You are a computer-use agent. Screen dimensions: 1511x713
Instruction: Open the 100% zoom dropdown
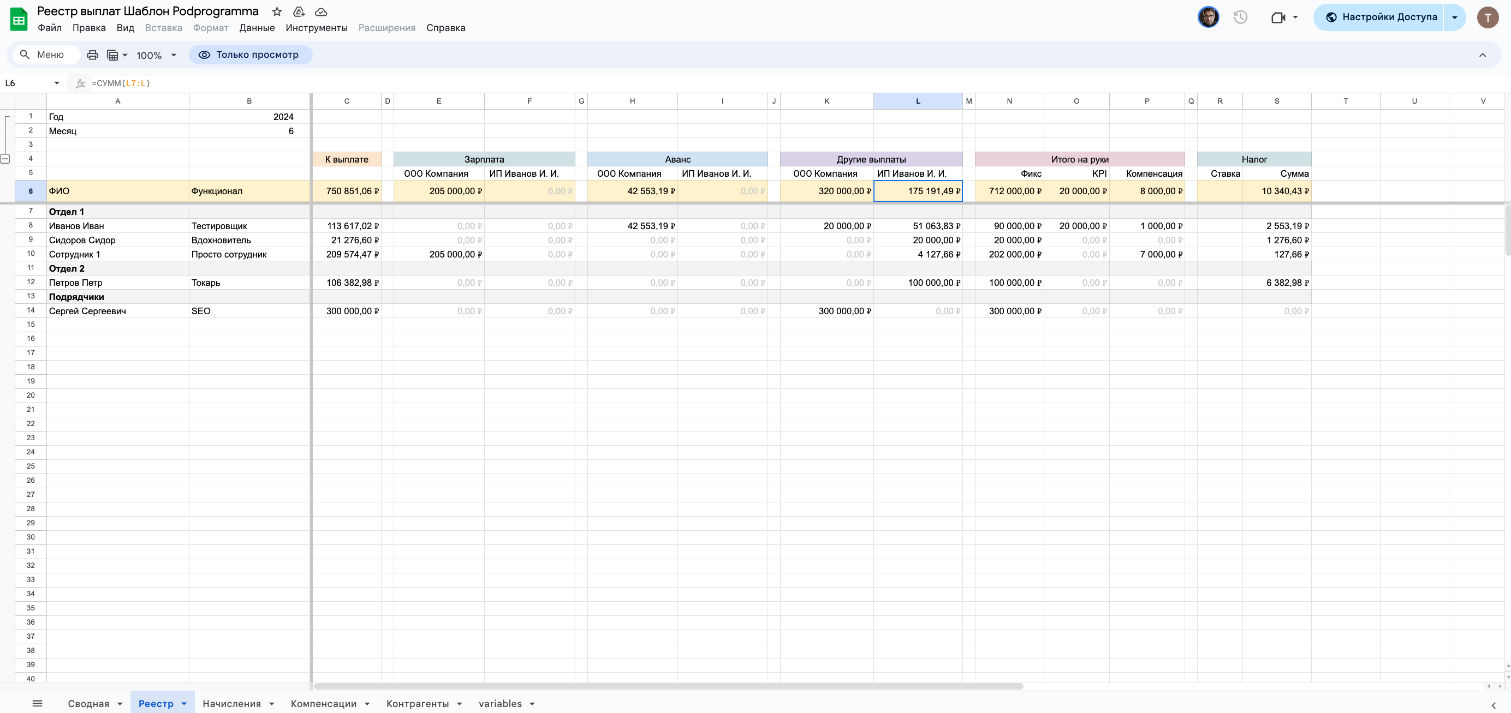tap(156, 55)
